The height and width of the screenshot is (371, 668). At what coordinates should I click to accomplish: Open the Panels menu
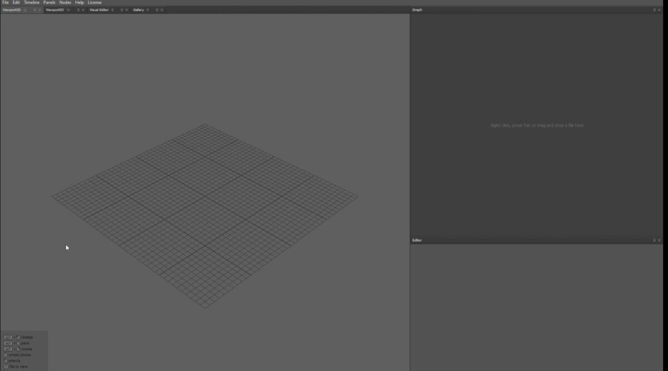tap(49, 2)
